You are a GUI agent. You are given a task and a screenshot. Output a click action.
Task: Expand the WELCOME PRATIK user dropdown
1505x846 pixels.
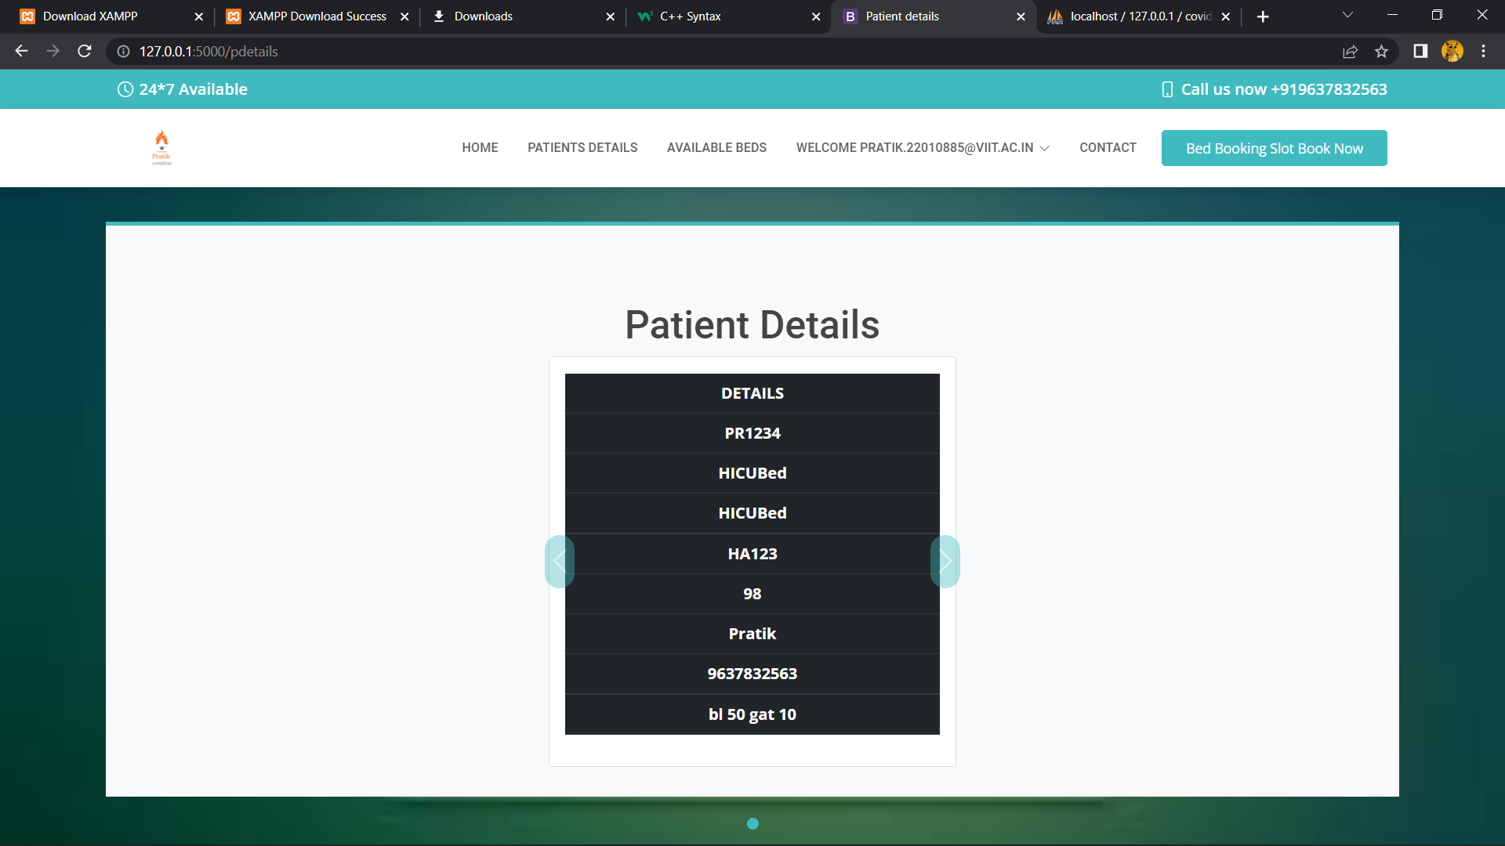(x=923, y=147)
